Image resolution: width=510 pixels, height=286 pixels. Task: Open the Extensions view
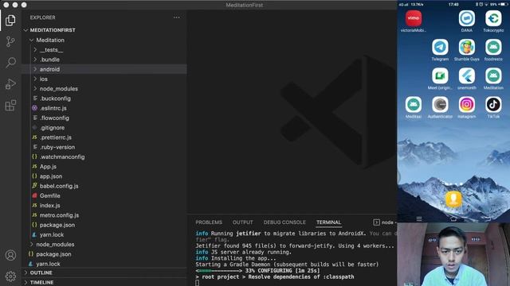10,106
